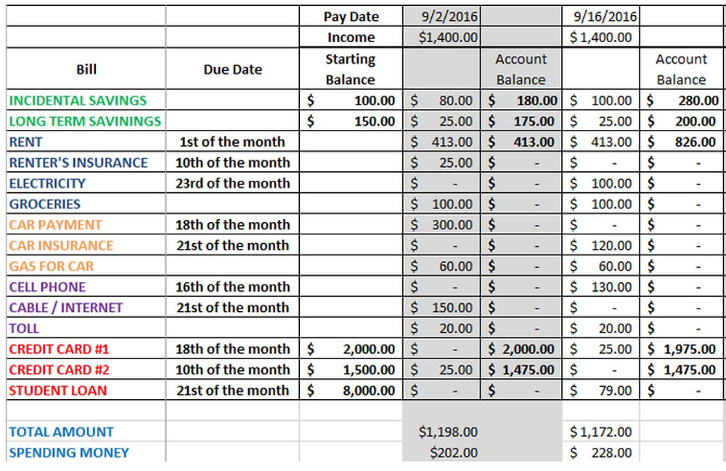Image resolution: width=726 pixels, height=471 pixels.
Task: Click the CAR PAYMENT 300.00 amount cell
Action: (x=441, y=224)
